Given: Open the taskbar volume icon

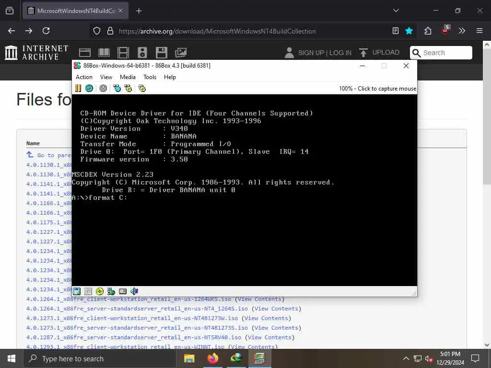Looking at the screenshot, I should coord(429,358).
